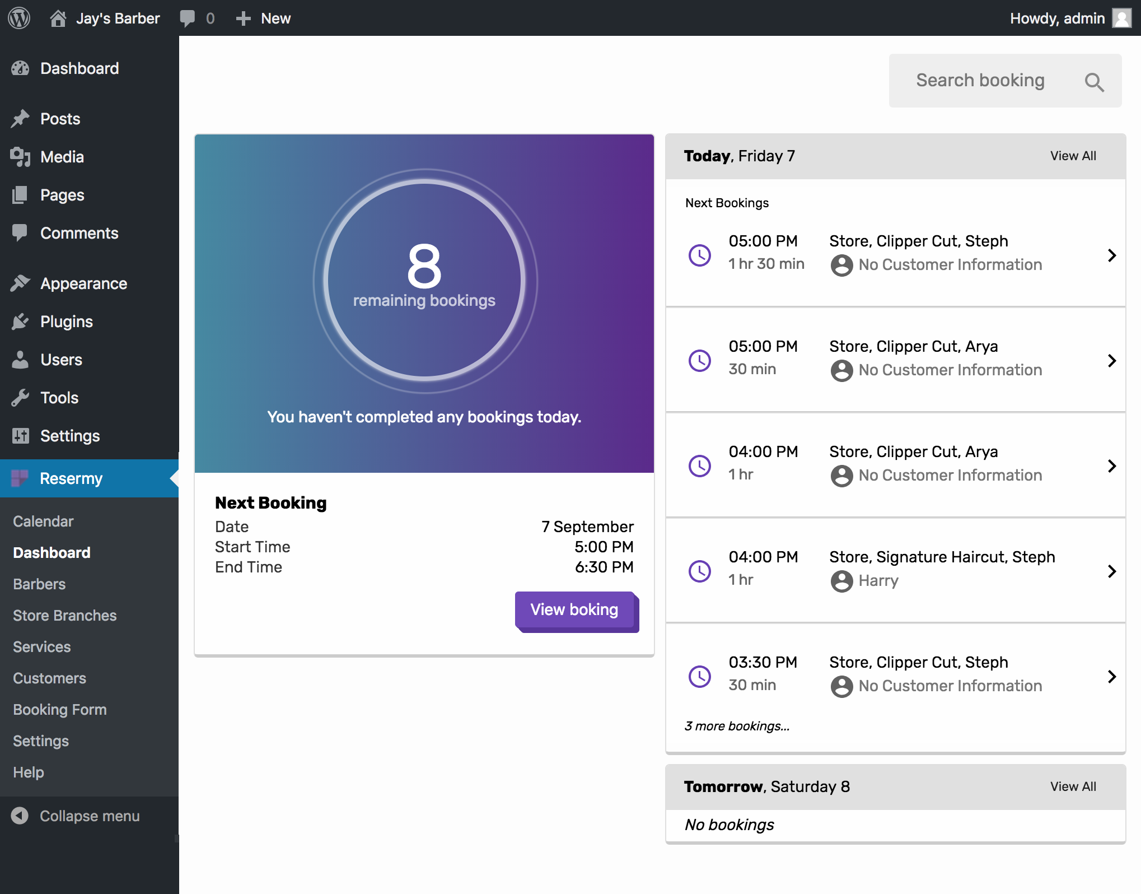Open Services submenu item

tap(42, 647)
